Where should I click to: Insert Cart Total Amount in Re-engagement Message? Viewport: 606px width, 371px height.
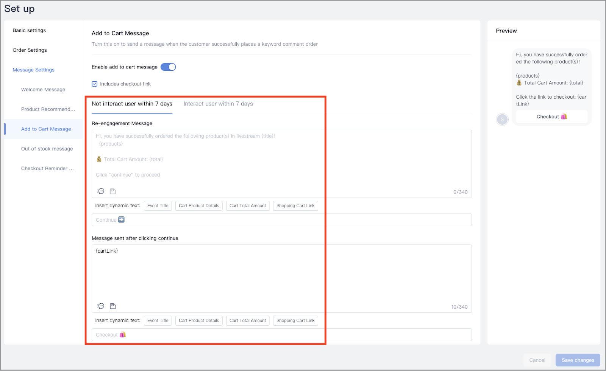point(248,206)
